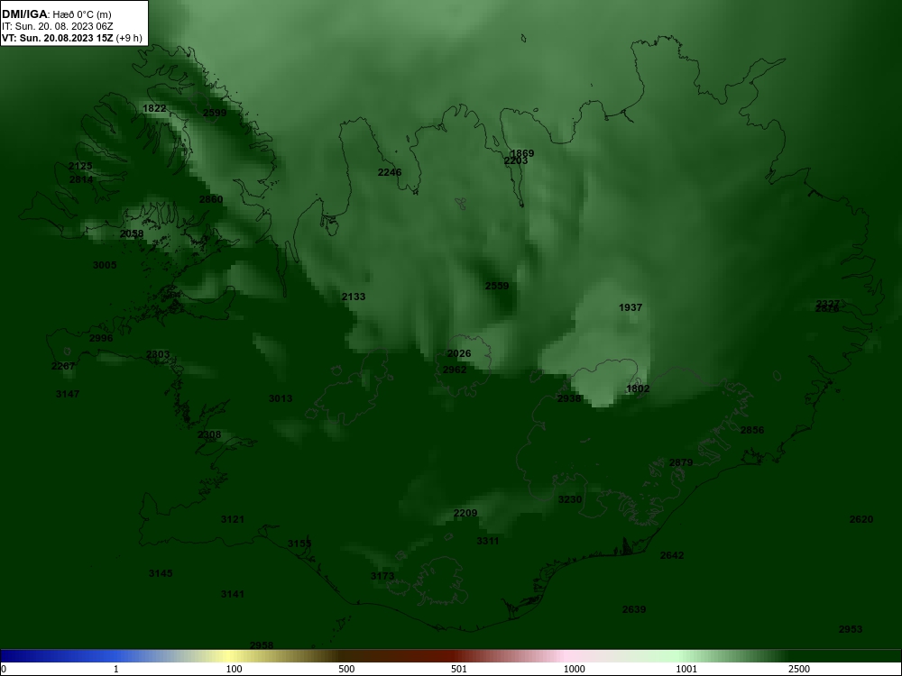Select the 2814 map value
Image resolution: width=902 pixels, height=676 pixels.
coord(81,180)
